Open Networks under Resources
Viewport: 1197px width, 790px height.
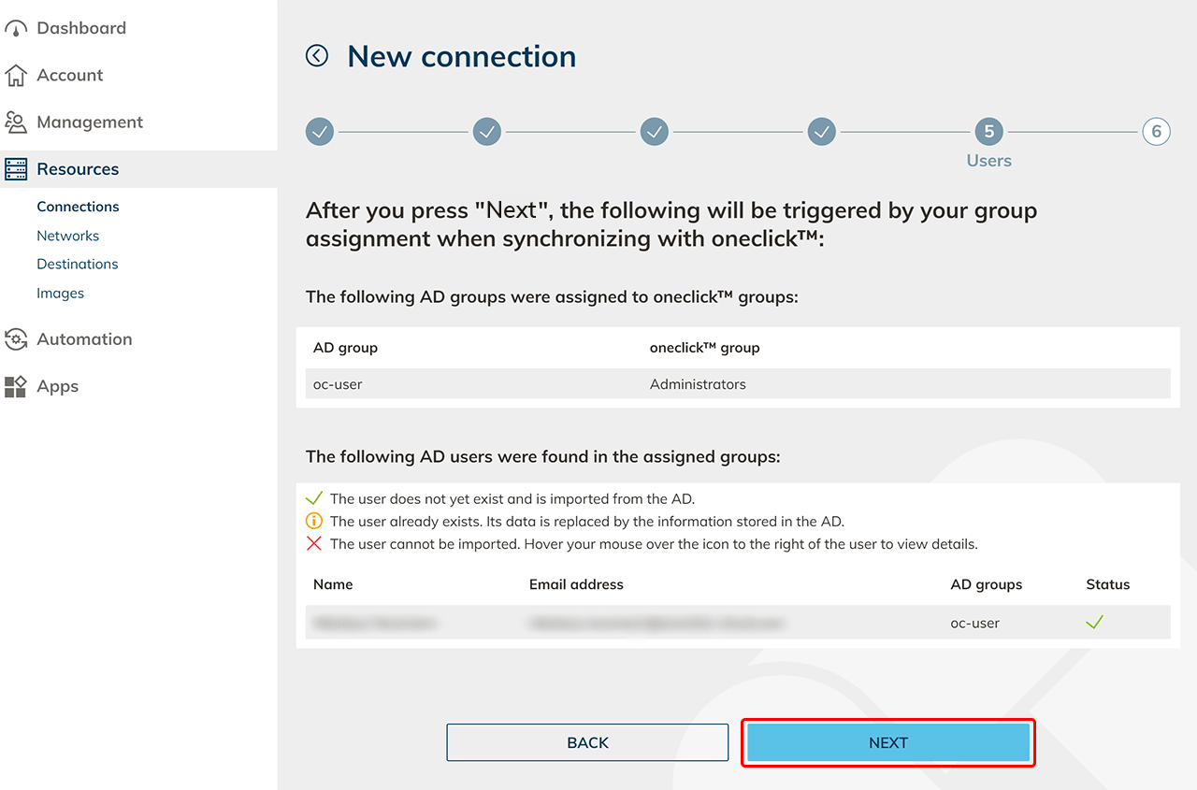click(x=67, y=236)
